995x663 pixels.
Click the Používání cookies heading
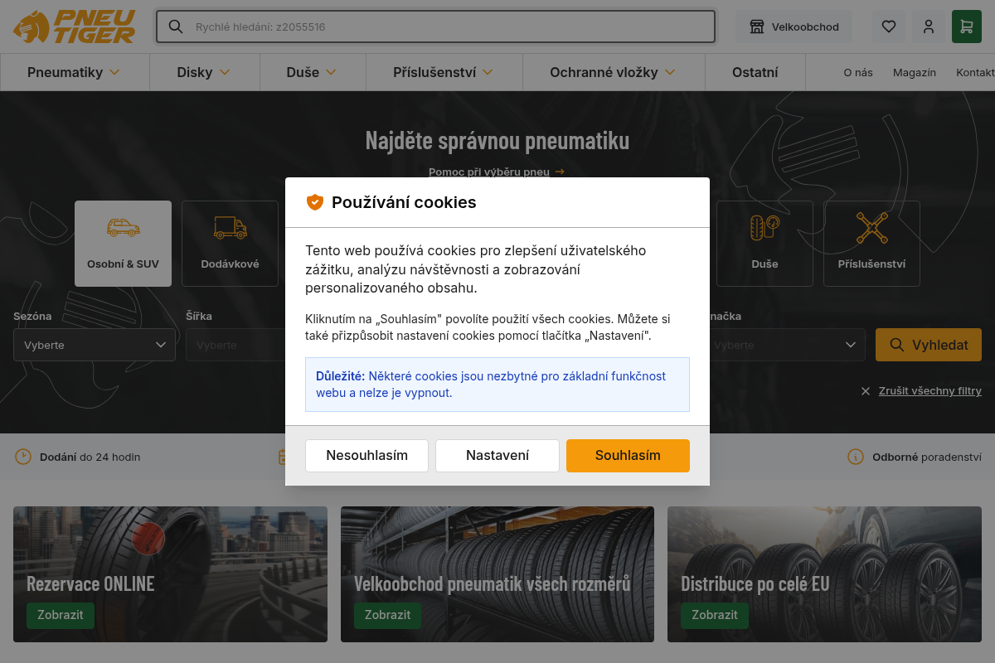pyautogui.click(x=404, y=202)
